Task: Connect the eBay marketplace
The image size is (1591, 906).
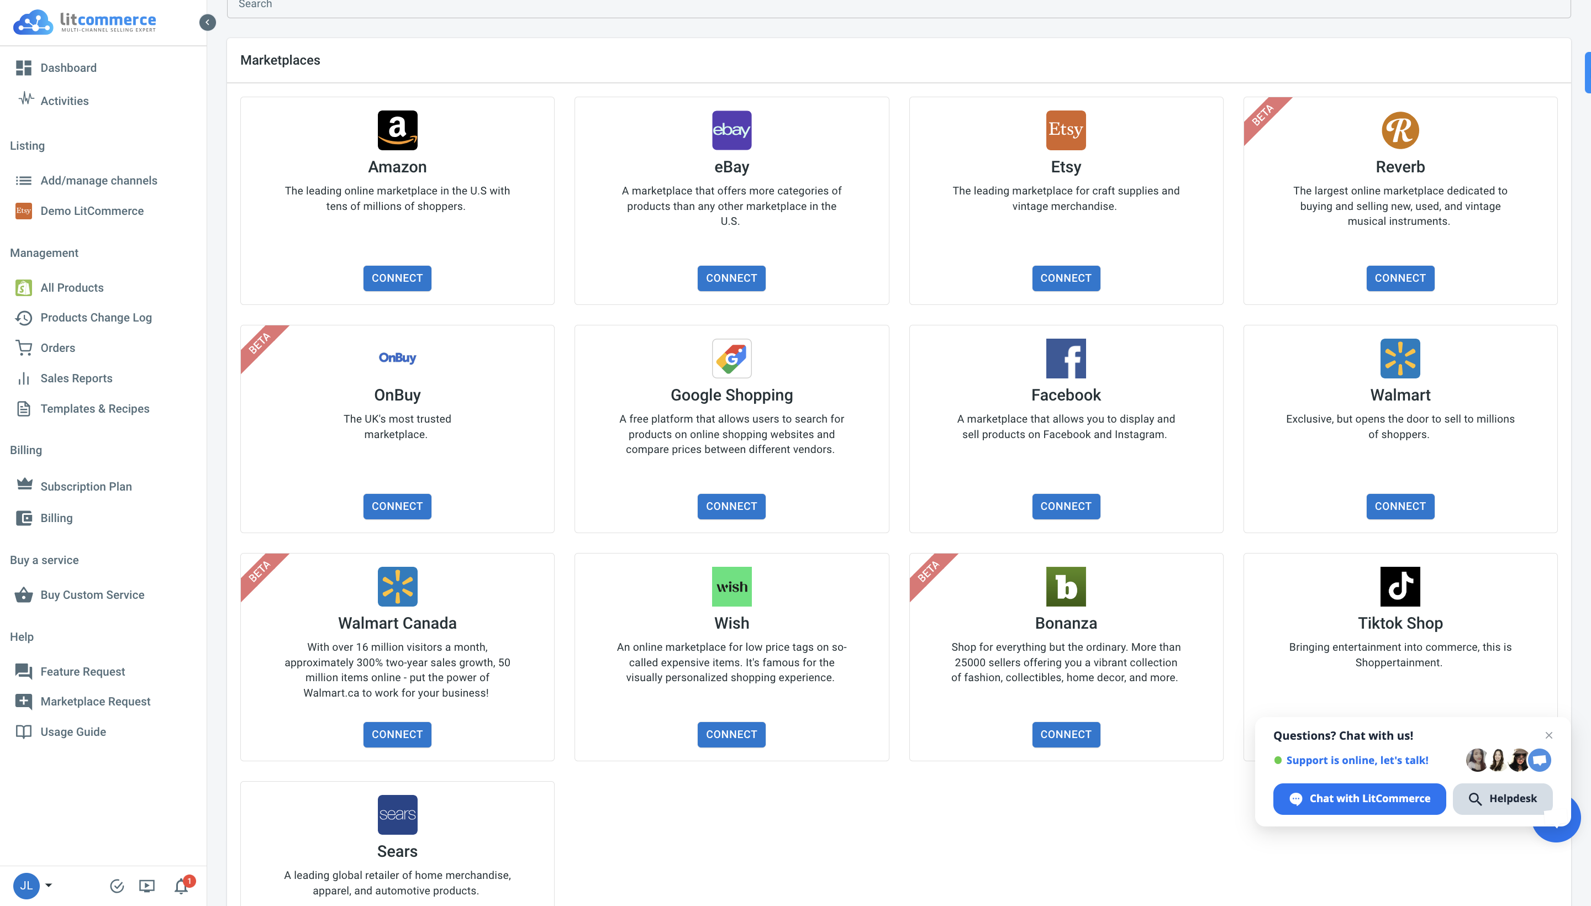Action: click(731, 278)
